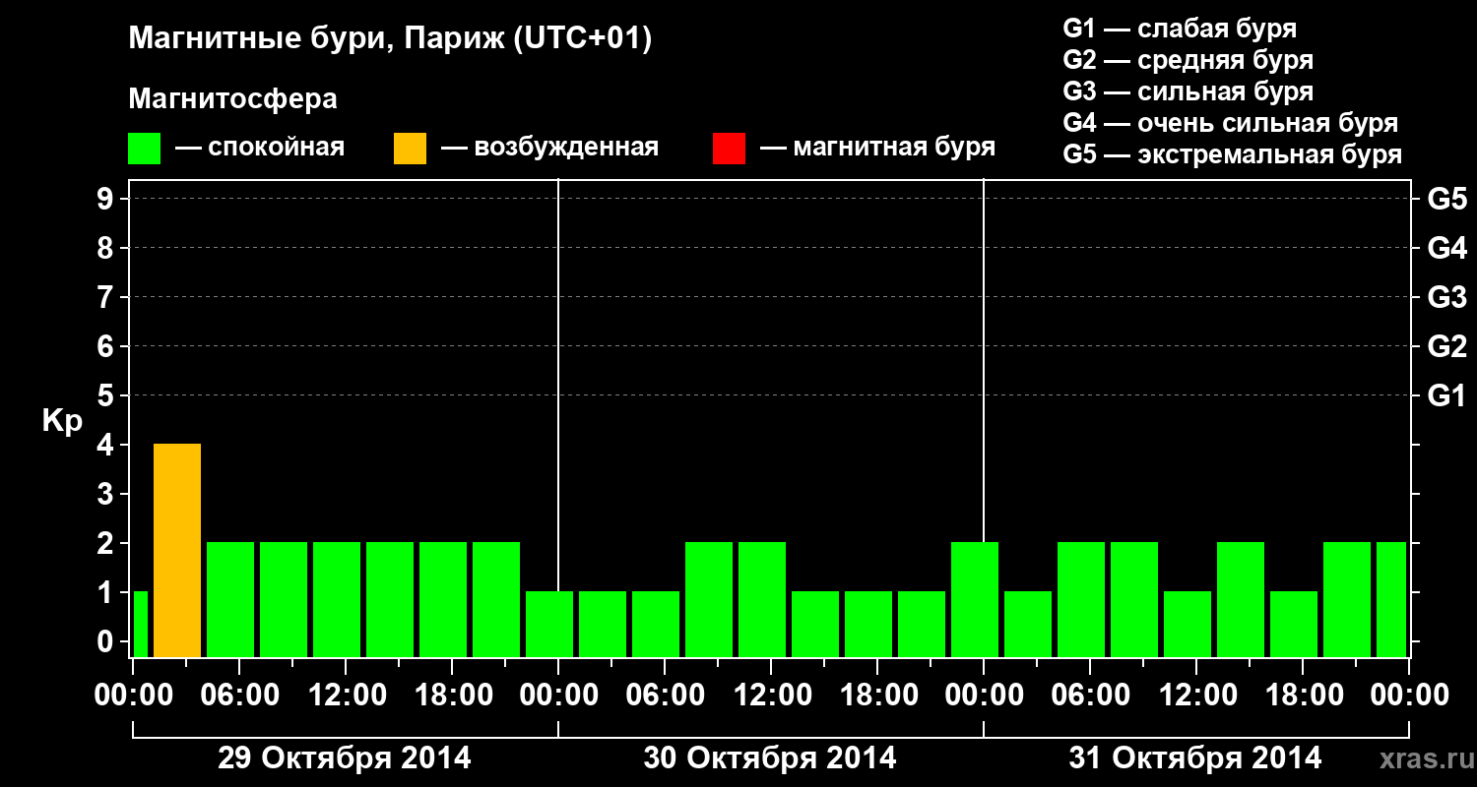This screenshot has width=1477, height=787.
Task: Click the Kp axis value 9
Action: 107,199
